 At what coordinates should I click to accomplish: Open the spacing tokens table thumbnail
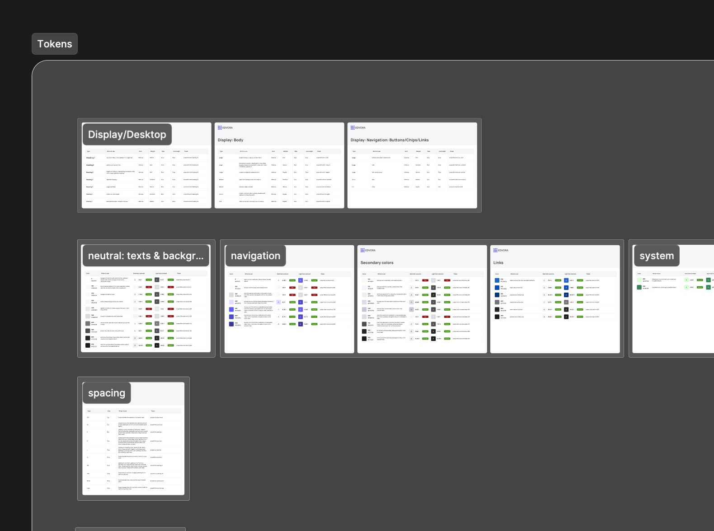pyautogui.click(x=133, y=452)
